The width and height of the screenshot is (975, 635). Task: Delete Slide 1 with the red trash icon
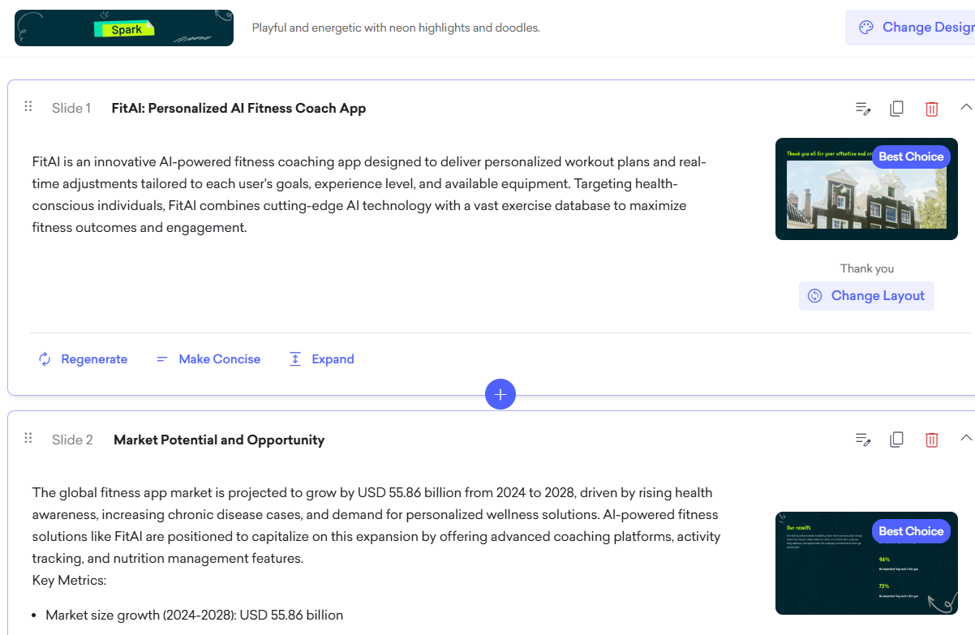(x=932, y=109)
